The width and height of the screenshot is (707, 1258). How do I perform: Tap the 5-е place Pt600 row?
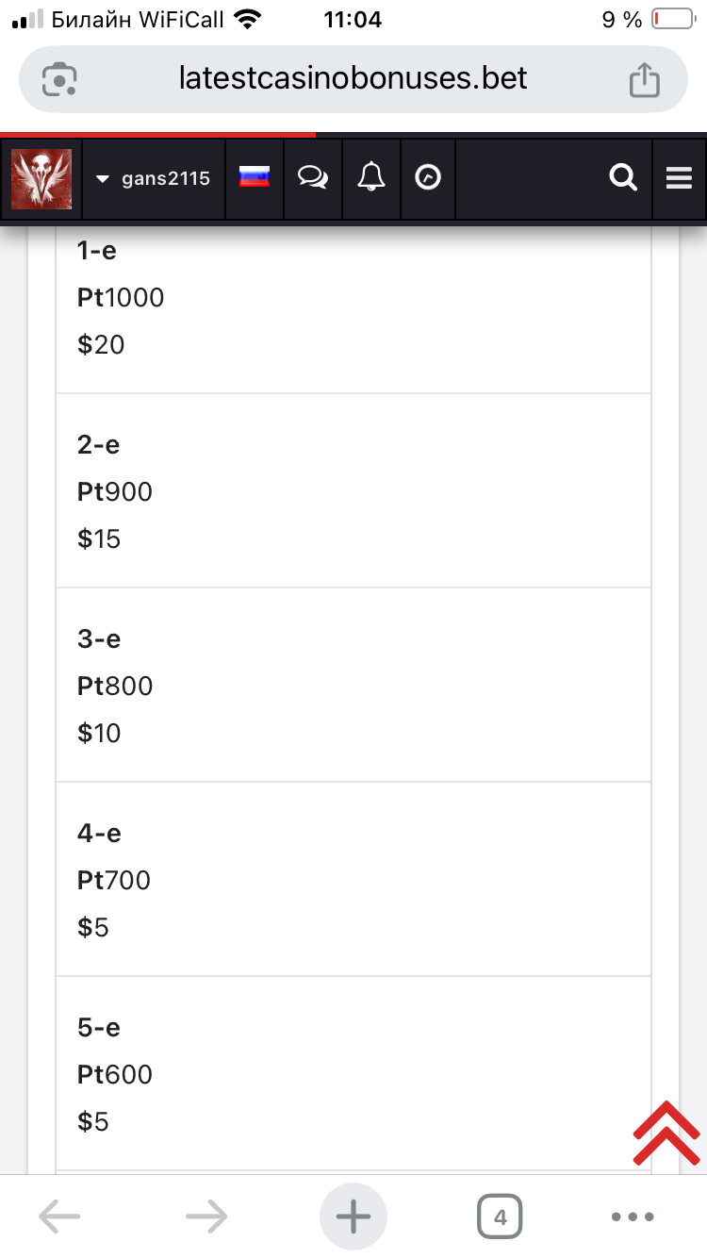[x=353, y=1074]
